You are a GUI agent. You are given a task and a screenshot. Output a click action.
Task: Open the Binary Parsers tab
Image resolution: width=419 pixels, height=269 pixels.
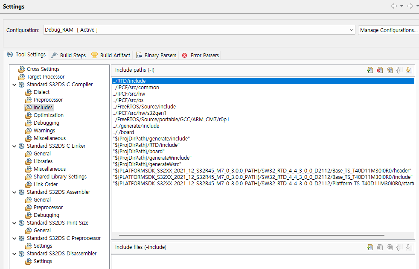(x=156, y=56)
